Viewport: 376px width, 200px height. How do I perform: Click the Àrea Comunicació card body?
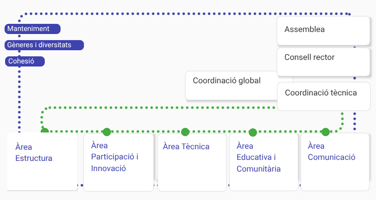(x=335, y=162)
